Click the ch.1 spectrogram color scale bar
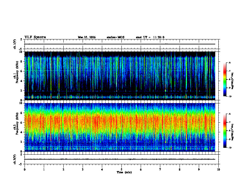Viewport: 246px width, 190px height. tap(225, 79)
